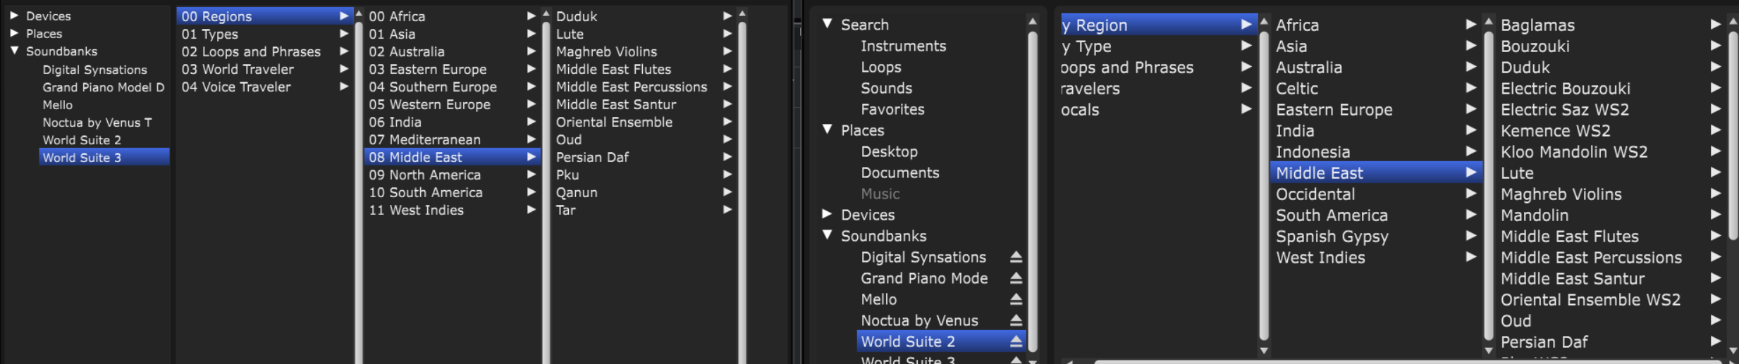This screenshot has width=1739, height=364.
Task: Select World Suite 3 in the left soundbank list
Action: point(82,158)
